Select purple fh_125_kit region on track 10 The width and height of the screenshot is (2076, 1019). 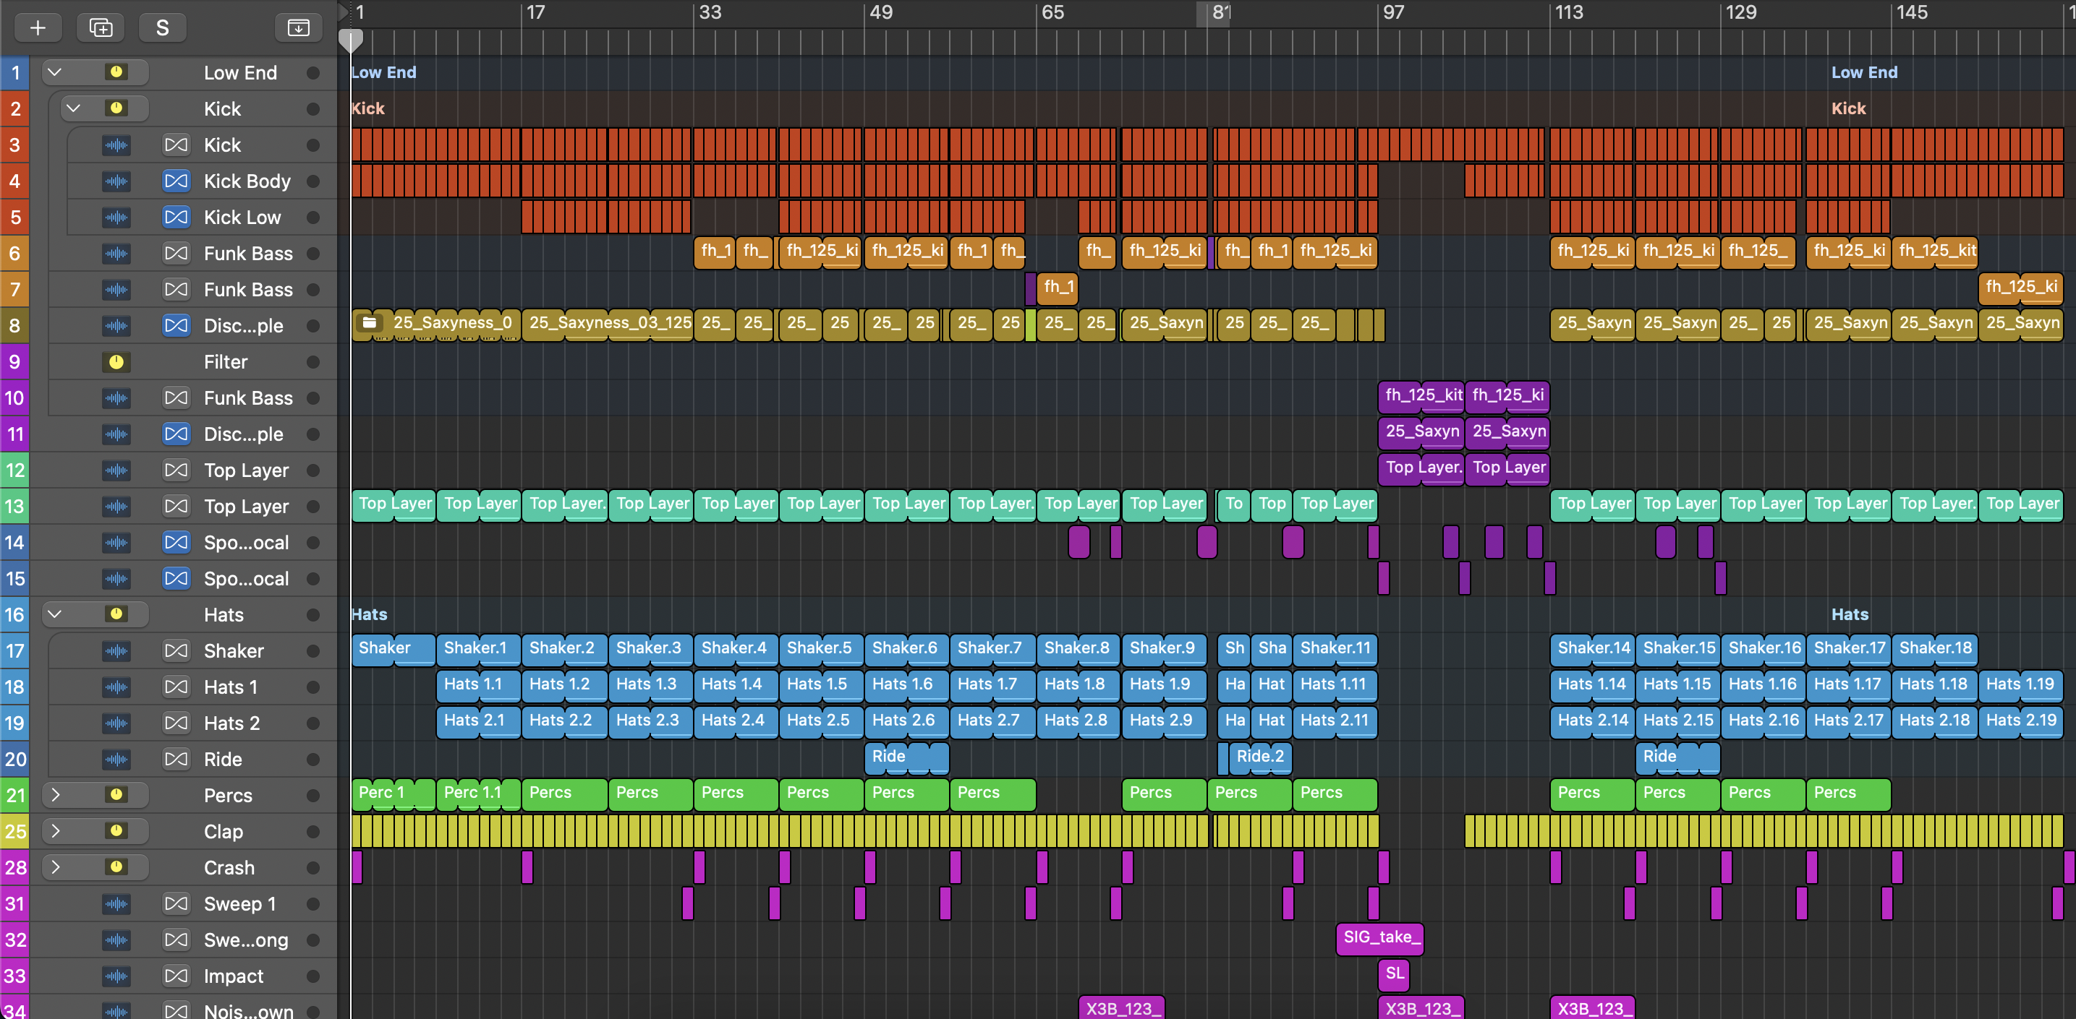point(1421,396)
